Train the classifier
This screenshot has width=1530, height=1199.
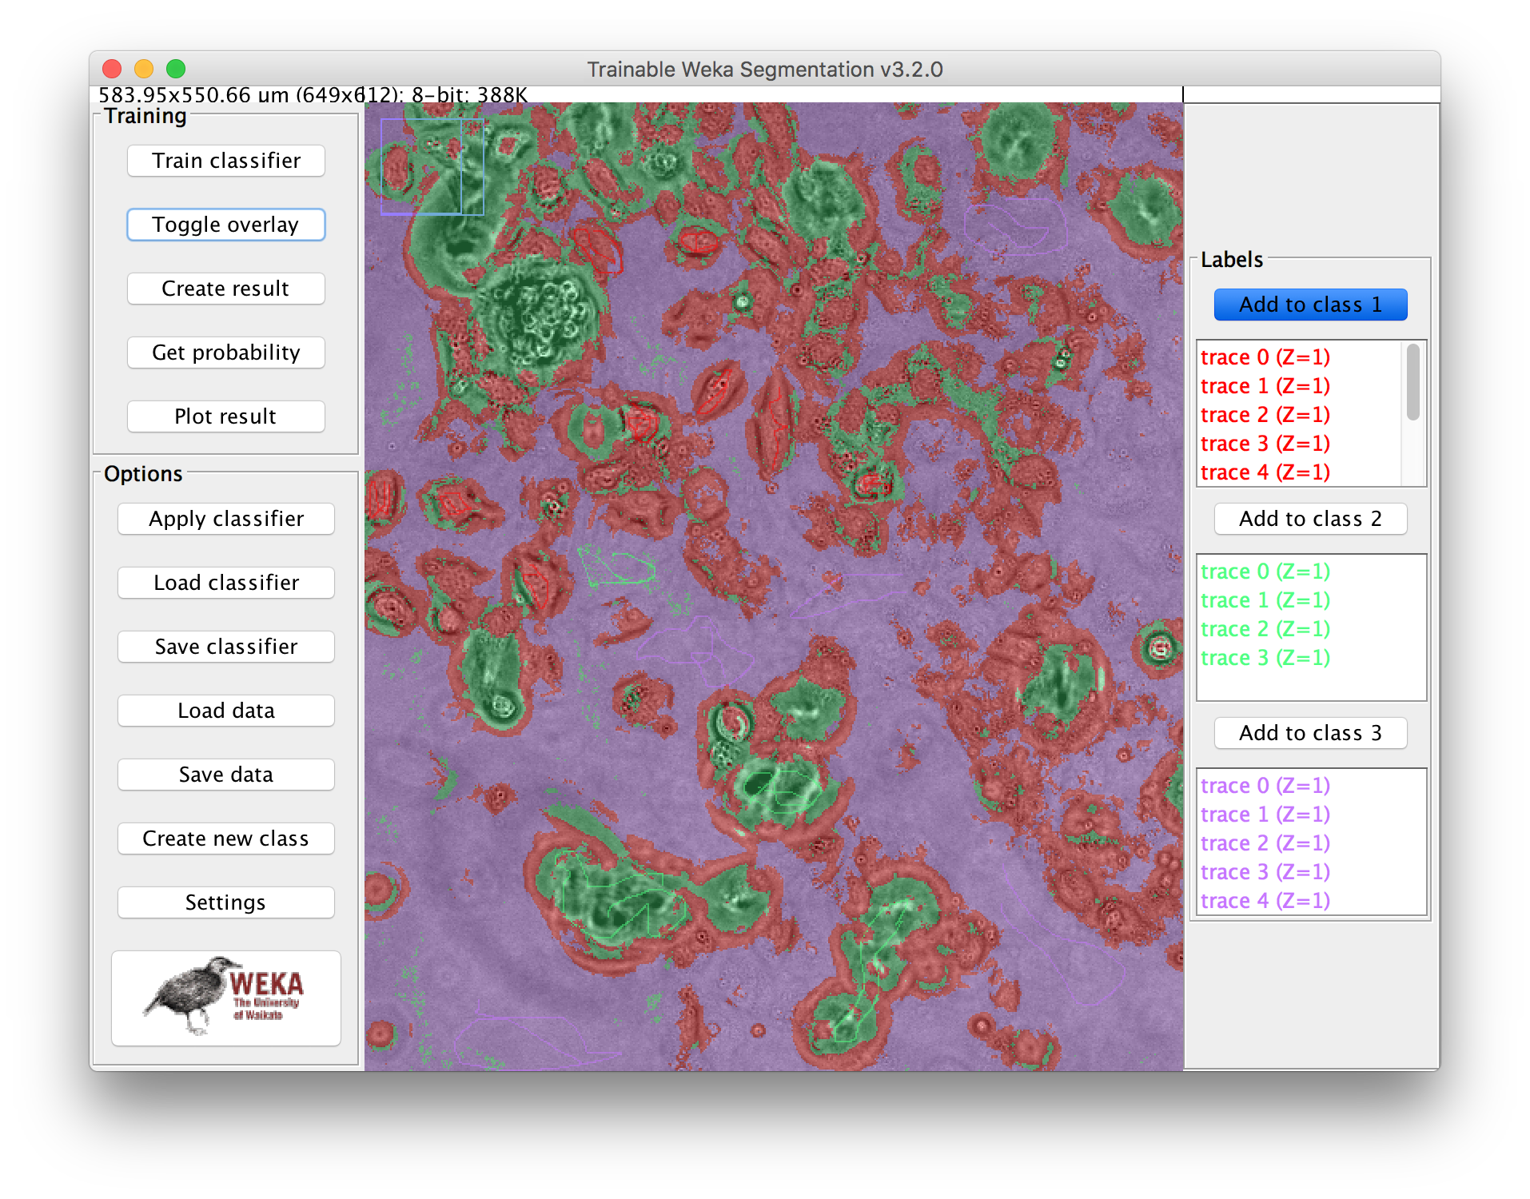(x=225, y=161)
